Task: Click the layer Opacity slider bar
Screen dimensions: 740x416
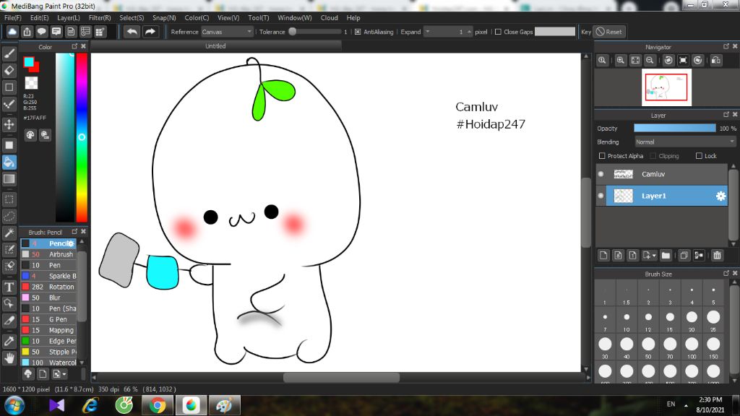Action: [674, 129]
